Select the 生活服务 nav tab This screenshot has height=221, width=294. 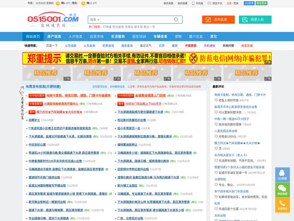118,36
